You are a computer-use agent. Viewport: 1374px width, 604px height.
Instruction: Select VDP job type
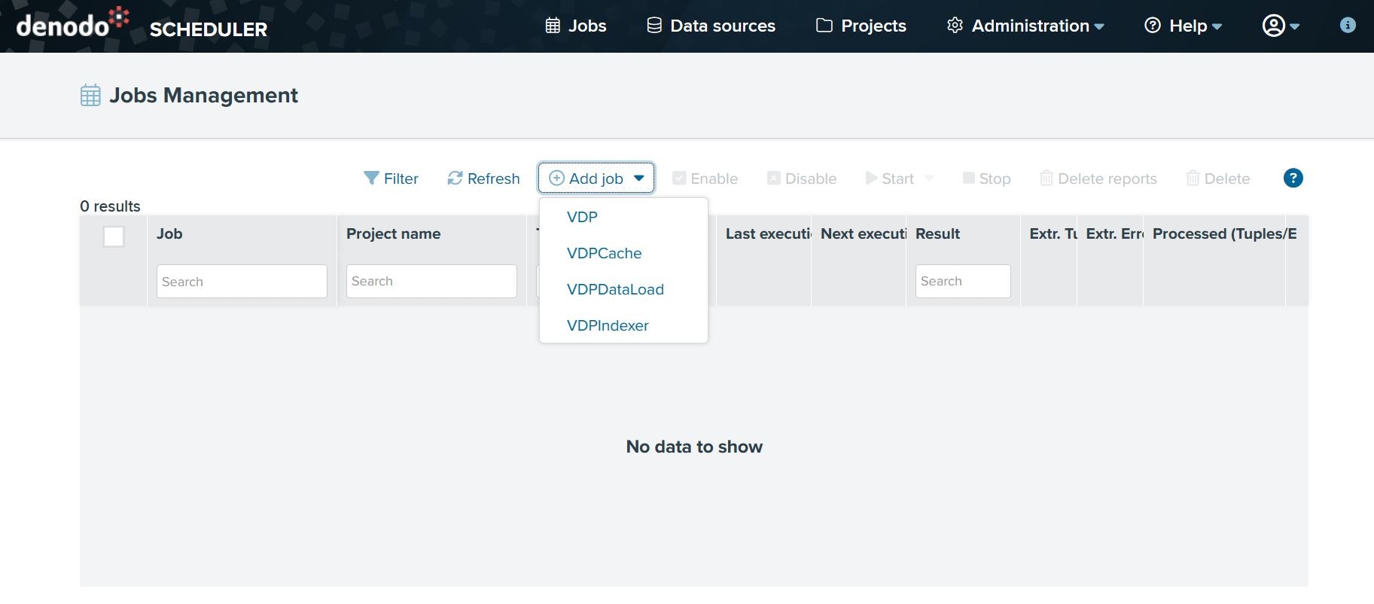click(x=623, y=217)
